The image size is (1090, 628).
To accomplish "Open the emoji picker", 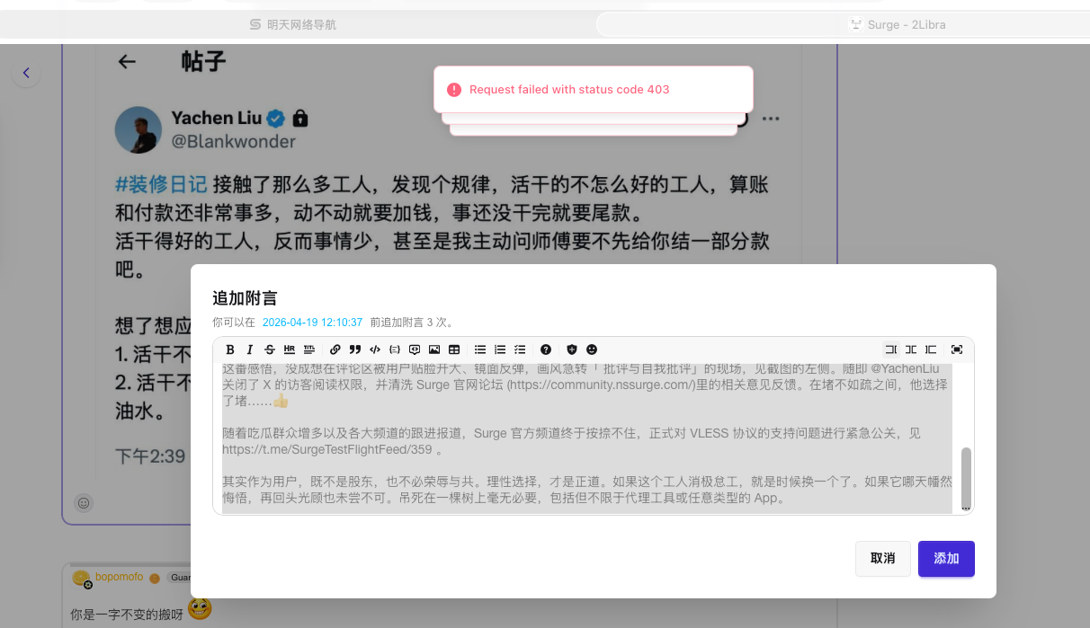I will pyautogui.click(x=592, y=349).
